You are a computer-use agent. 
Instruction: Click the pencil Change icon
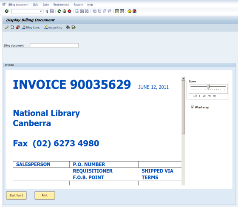(x=7, y=28)
